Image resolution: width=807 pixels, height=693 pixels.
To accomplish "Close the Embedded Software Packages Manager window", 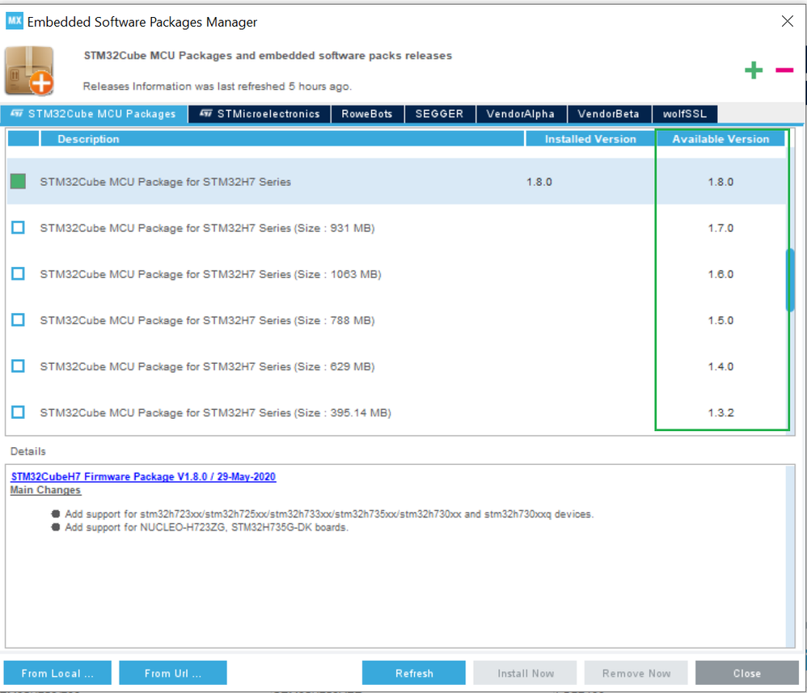I will [x=787, y=21].
